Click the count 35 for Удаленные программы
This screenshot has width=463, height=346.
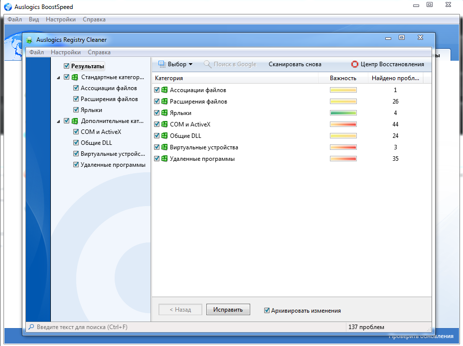pyautogui.click(x=395, y=159)
